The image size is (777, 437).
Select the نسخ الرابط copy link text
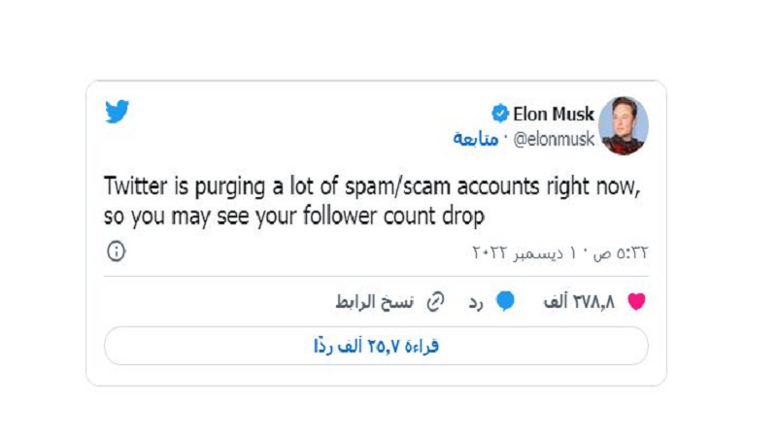(374, 302)
